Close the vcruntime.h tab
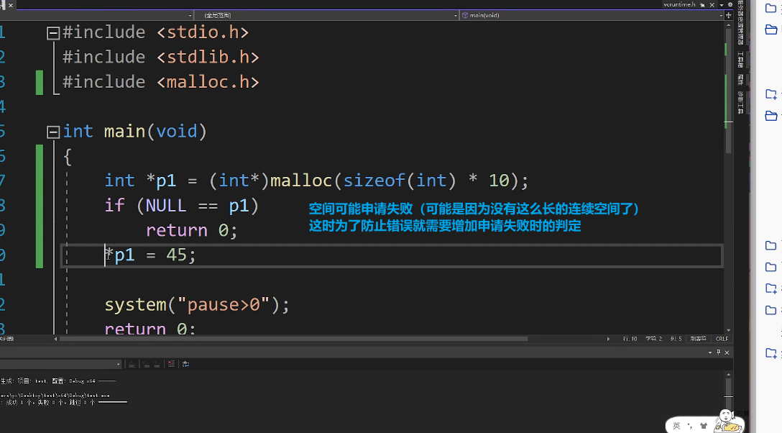Viewport: 782px width, 433px height. [x=712, y=4]
